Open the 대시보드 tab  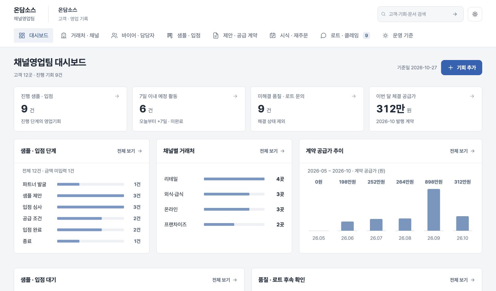[33, 36]
